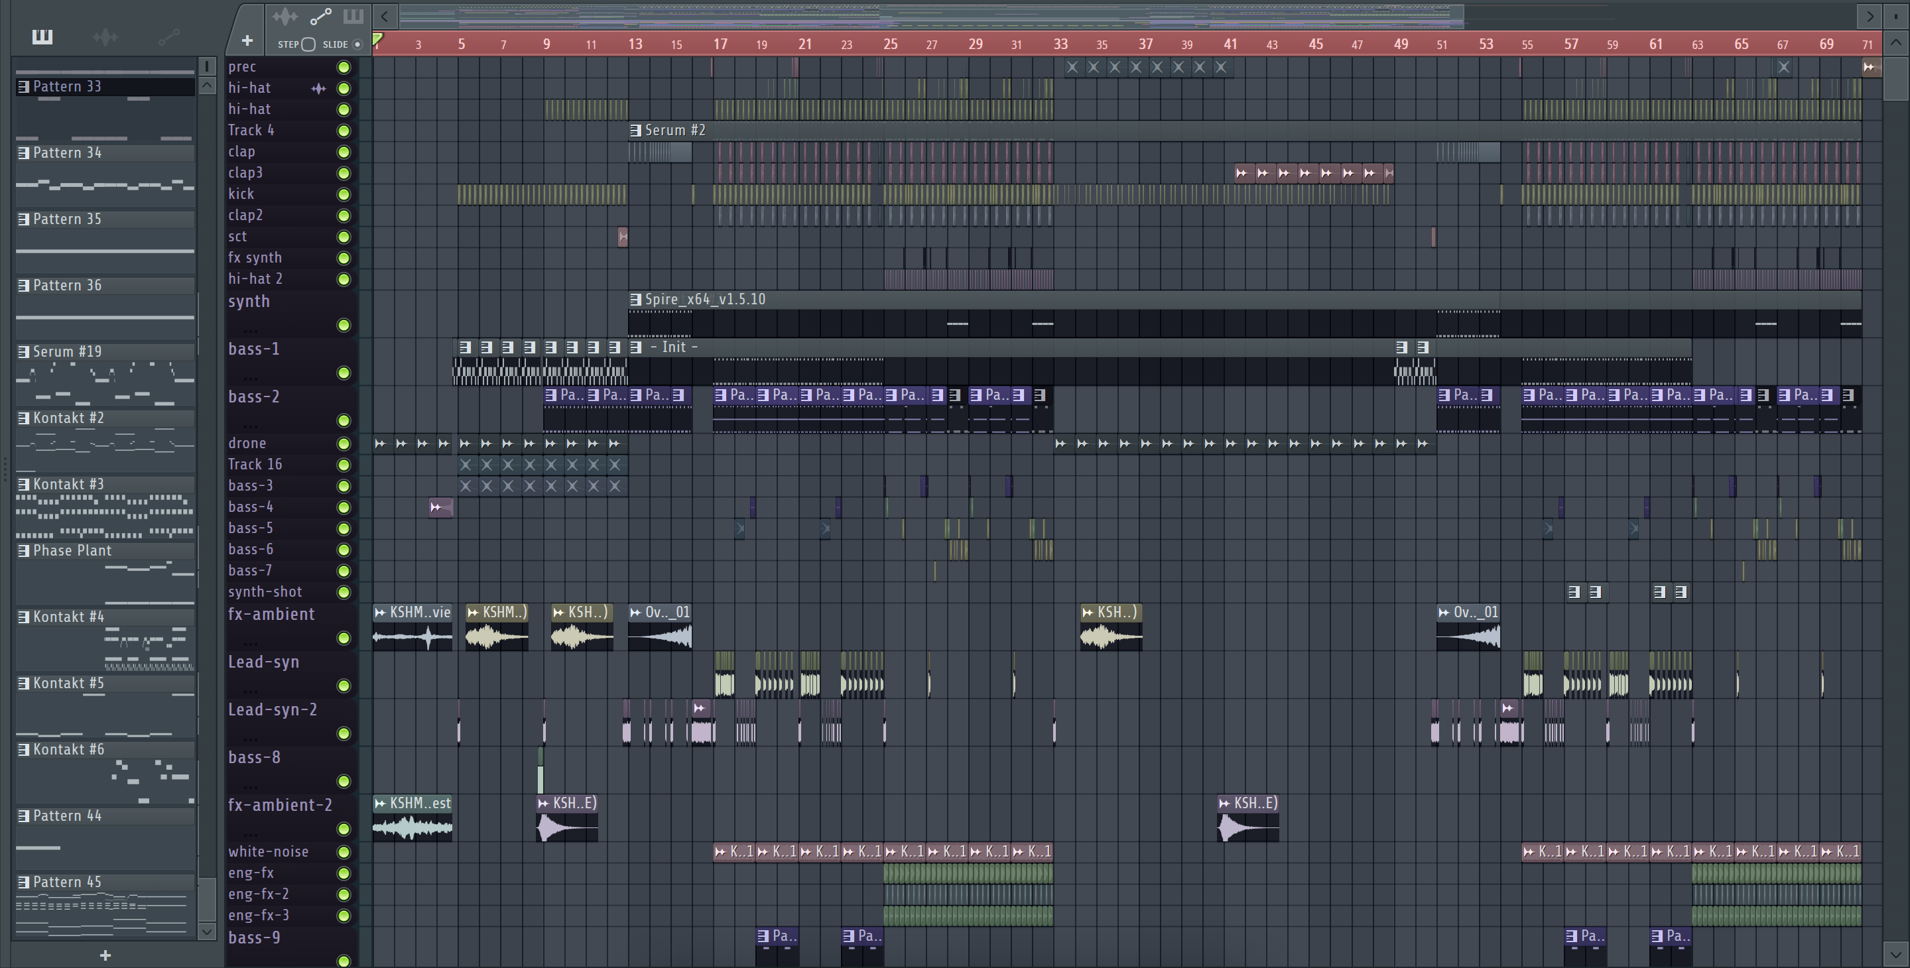Click the bass-4 track small audio clip

(x=440, y=508)
